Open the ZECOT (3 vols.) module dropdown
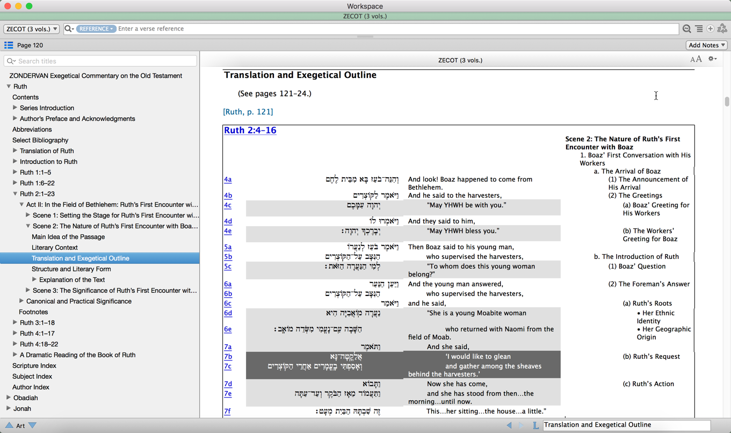Screen dimensions: 731x433 pos(32,29)
